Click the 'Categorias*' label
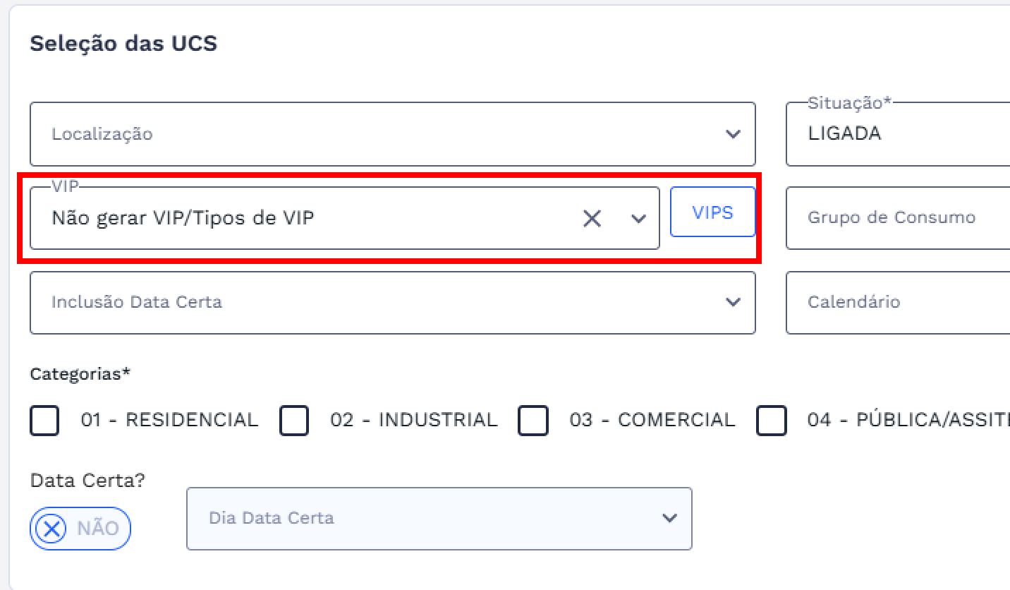Viewport: 1010px width, 590px height. (80, 374)
